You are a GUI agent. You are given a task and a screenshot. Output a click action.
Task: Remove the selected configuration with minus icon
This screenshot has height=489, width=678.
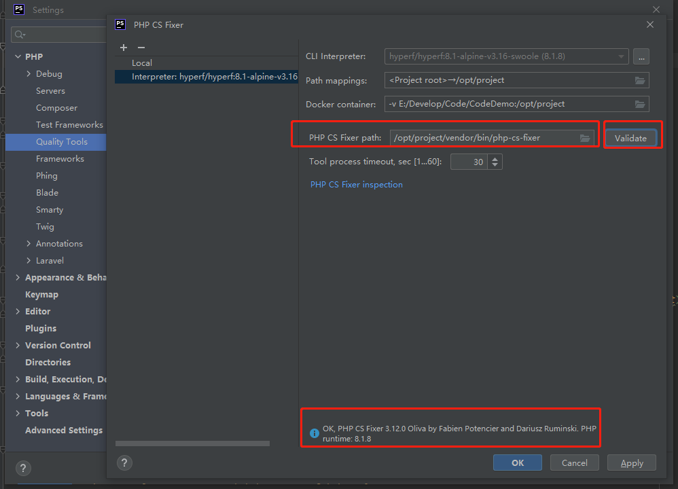point(141,48)
